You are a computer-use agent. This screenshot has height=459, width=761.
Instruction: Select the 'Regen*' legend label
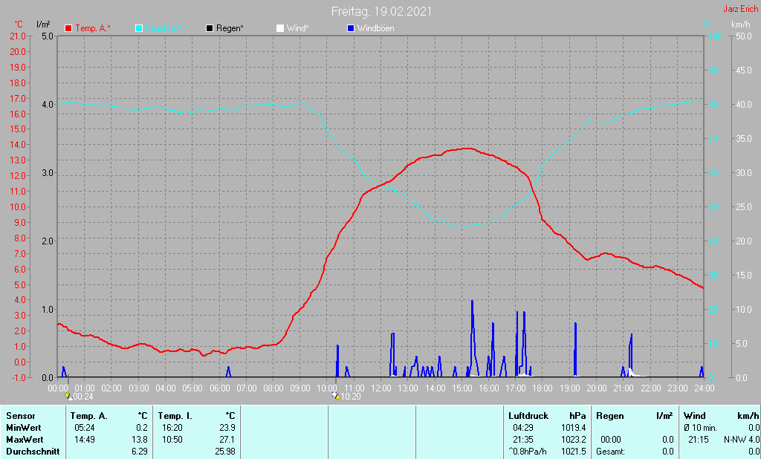pos(230,28)
